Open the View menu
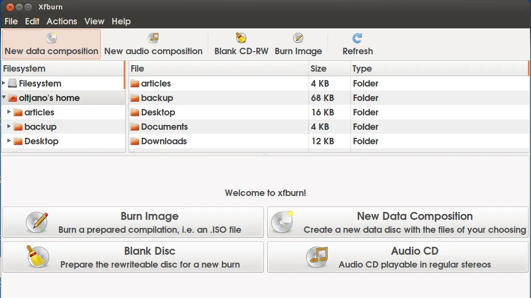 tap(94, 21)
